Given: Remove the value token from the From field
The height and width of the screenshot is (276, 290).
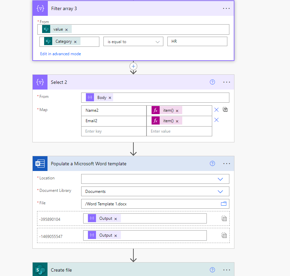Looking at the screenshot, I should click(67, 29).
